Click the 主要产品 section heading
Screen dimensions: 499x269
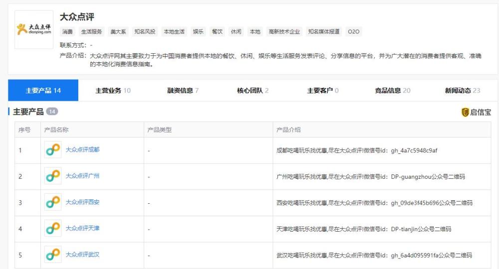[x=28, y=112]
